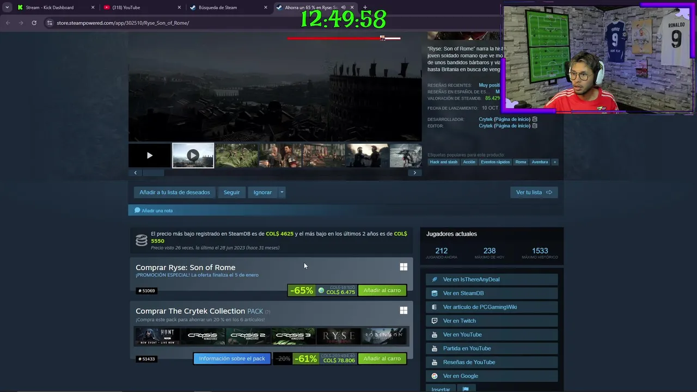Close the Búsqueda de Steam tab

[266, 8]
